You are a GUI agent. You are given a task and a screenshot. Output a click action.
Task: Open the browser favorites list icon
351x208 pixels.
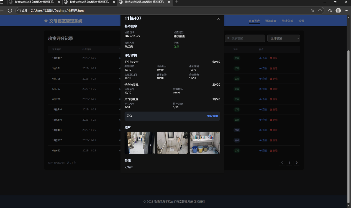(330, 11)
